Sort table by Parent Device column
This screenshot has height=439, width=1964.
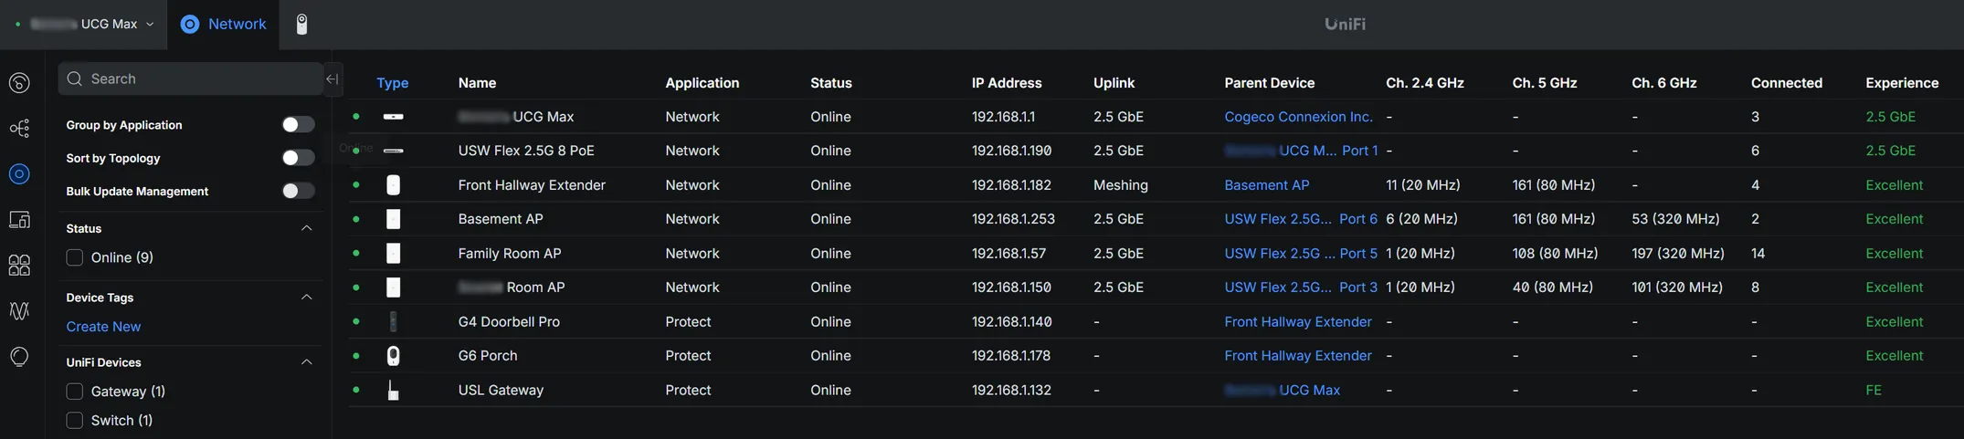point(1269,83)
